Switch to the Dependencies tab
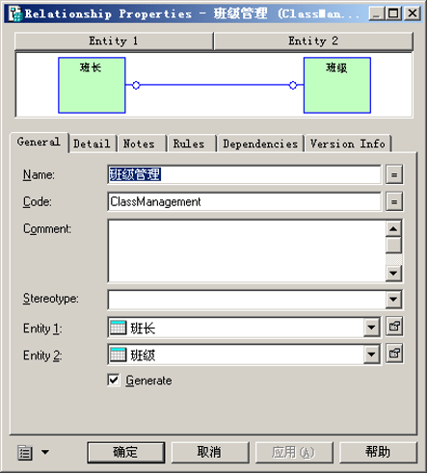The height and width of the screenshot is (474, 428). (260, 144)
